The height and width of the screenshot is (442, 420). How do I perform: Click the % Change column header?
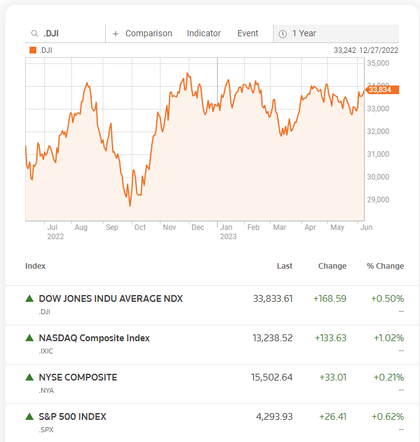point(386,266)
